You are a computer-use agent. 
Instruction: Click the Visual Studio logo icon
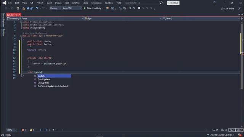coord(4,3)
